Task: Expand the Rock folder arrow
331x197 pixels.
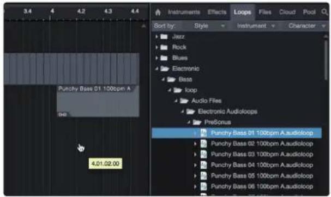Action: tap(157, 47)
